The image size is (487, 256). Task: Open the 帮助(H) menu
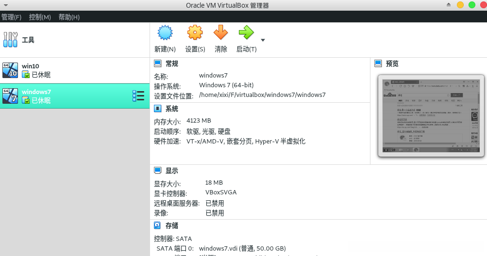[69, 17]
